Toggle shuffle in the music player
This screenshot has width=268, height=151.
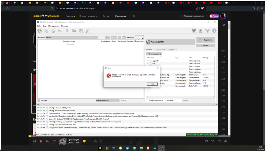click(213, 141)
